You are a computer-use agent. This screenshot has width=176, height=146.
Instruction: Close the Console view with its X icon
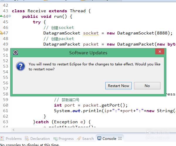[120, 138]
